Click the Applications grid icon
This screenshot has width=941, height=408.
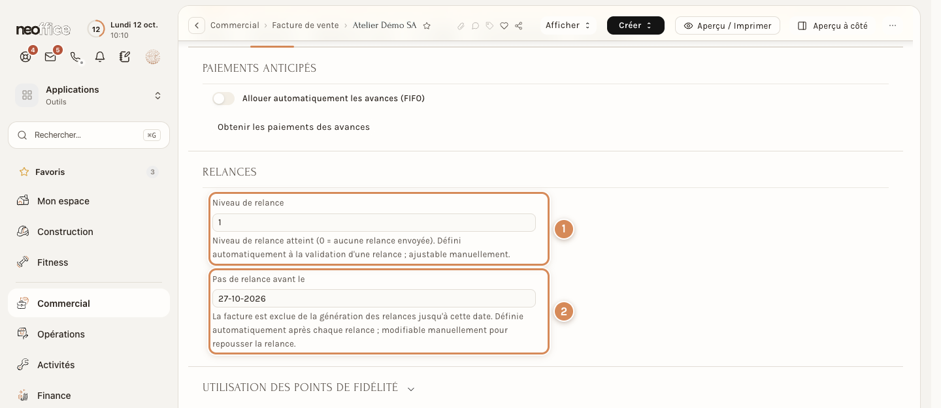coord(27,95)
